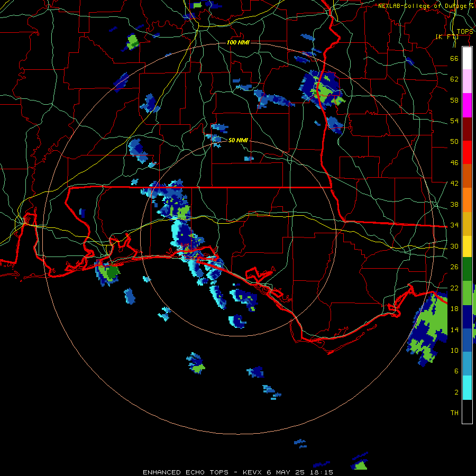Select the bright red legend swatch
The width and height of the screenshot is (476, 476).
tap(467, 152)
